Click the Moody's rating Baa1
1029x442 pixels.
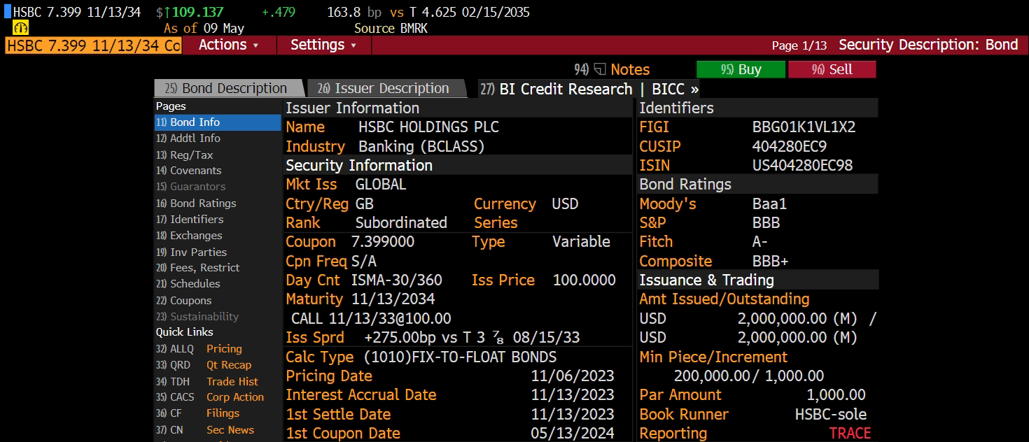[770, 204]
